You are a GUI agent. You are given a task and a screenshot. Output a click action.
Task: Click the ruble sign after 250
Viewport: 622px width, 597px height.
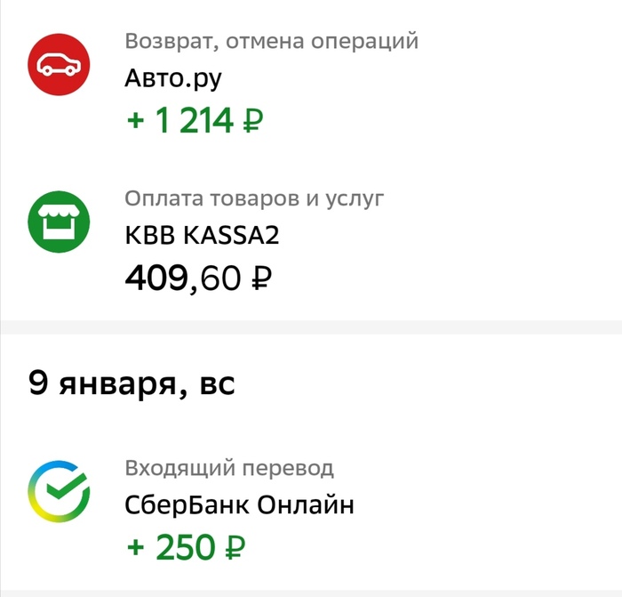point(235,547)
